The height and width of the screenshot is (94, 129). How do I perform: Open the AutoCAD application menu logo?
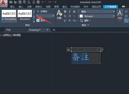(x=4, y=4)
